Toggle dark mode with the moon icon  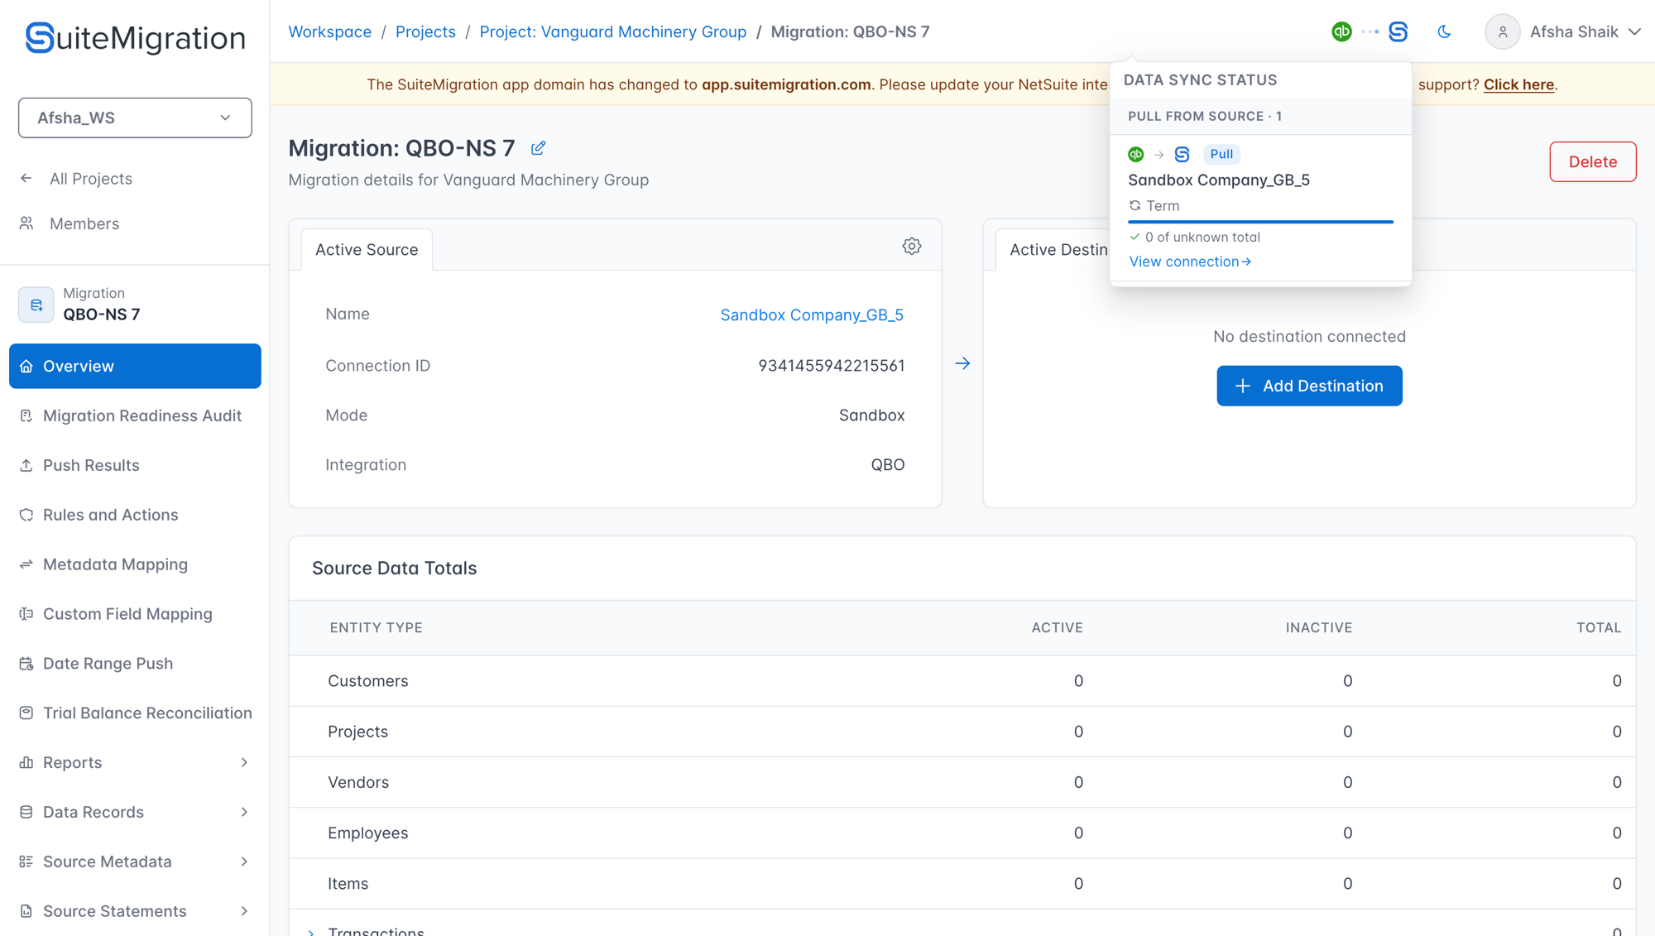pos(1444,31)
